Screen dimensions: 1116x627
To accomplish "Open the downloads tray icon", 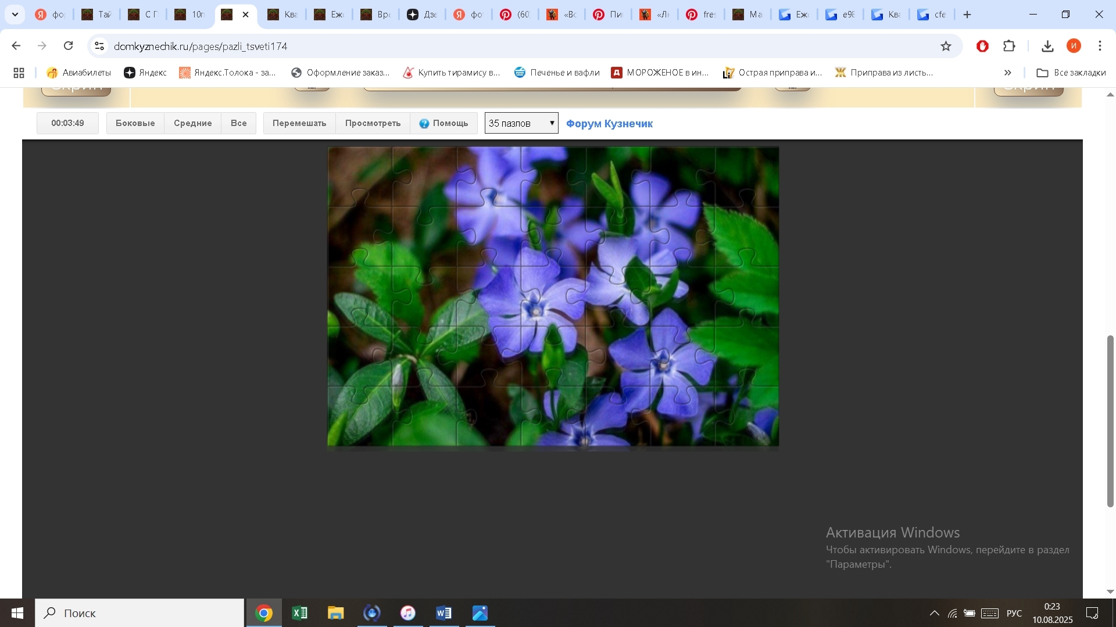I will click(x=1048, y=46).
